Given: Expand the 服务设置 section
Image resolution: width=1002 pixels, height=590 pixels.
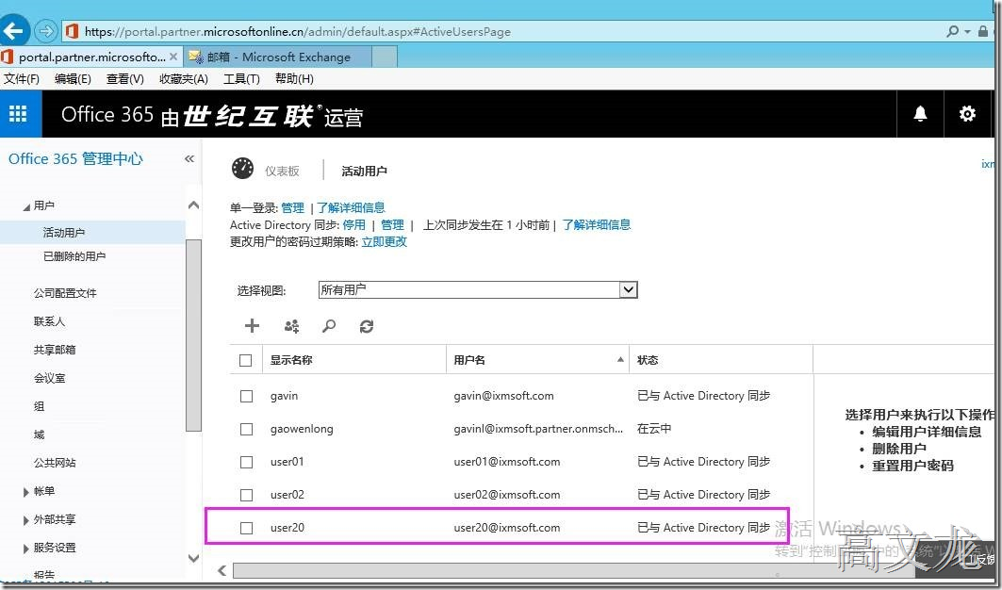Looking at the screenshot, I should [26, 549].
